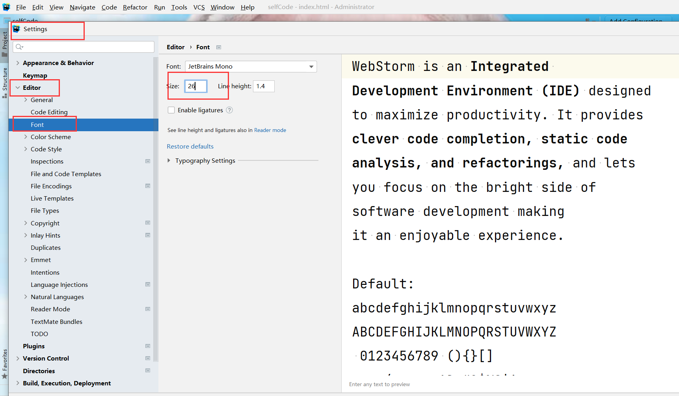Click the magnifier icon in the settings search box
This screenshot has width=679, height=396.
pyautogui.click(x=19, y=46)
